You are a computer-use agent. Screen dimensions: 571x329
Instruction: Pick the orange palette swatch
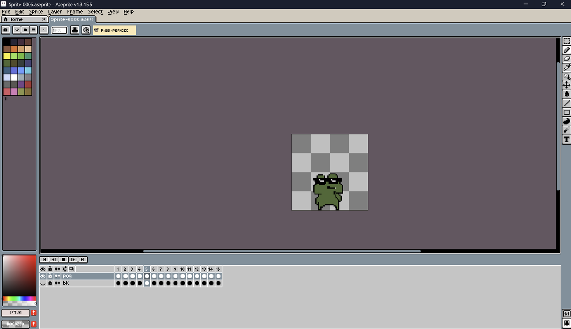click(14, 48)
